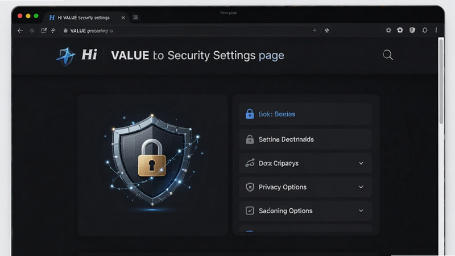
Task: Click the page vertical scrollbar thumb
Action: [441, 81]
